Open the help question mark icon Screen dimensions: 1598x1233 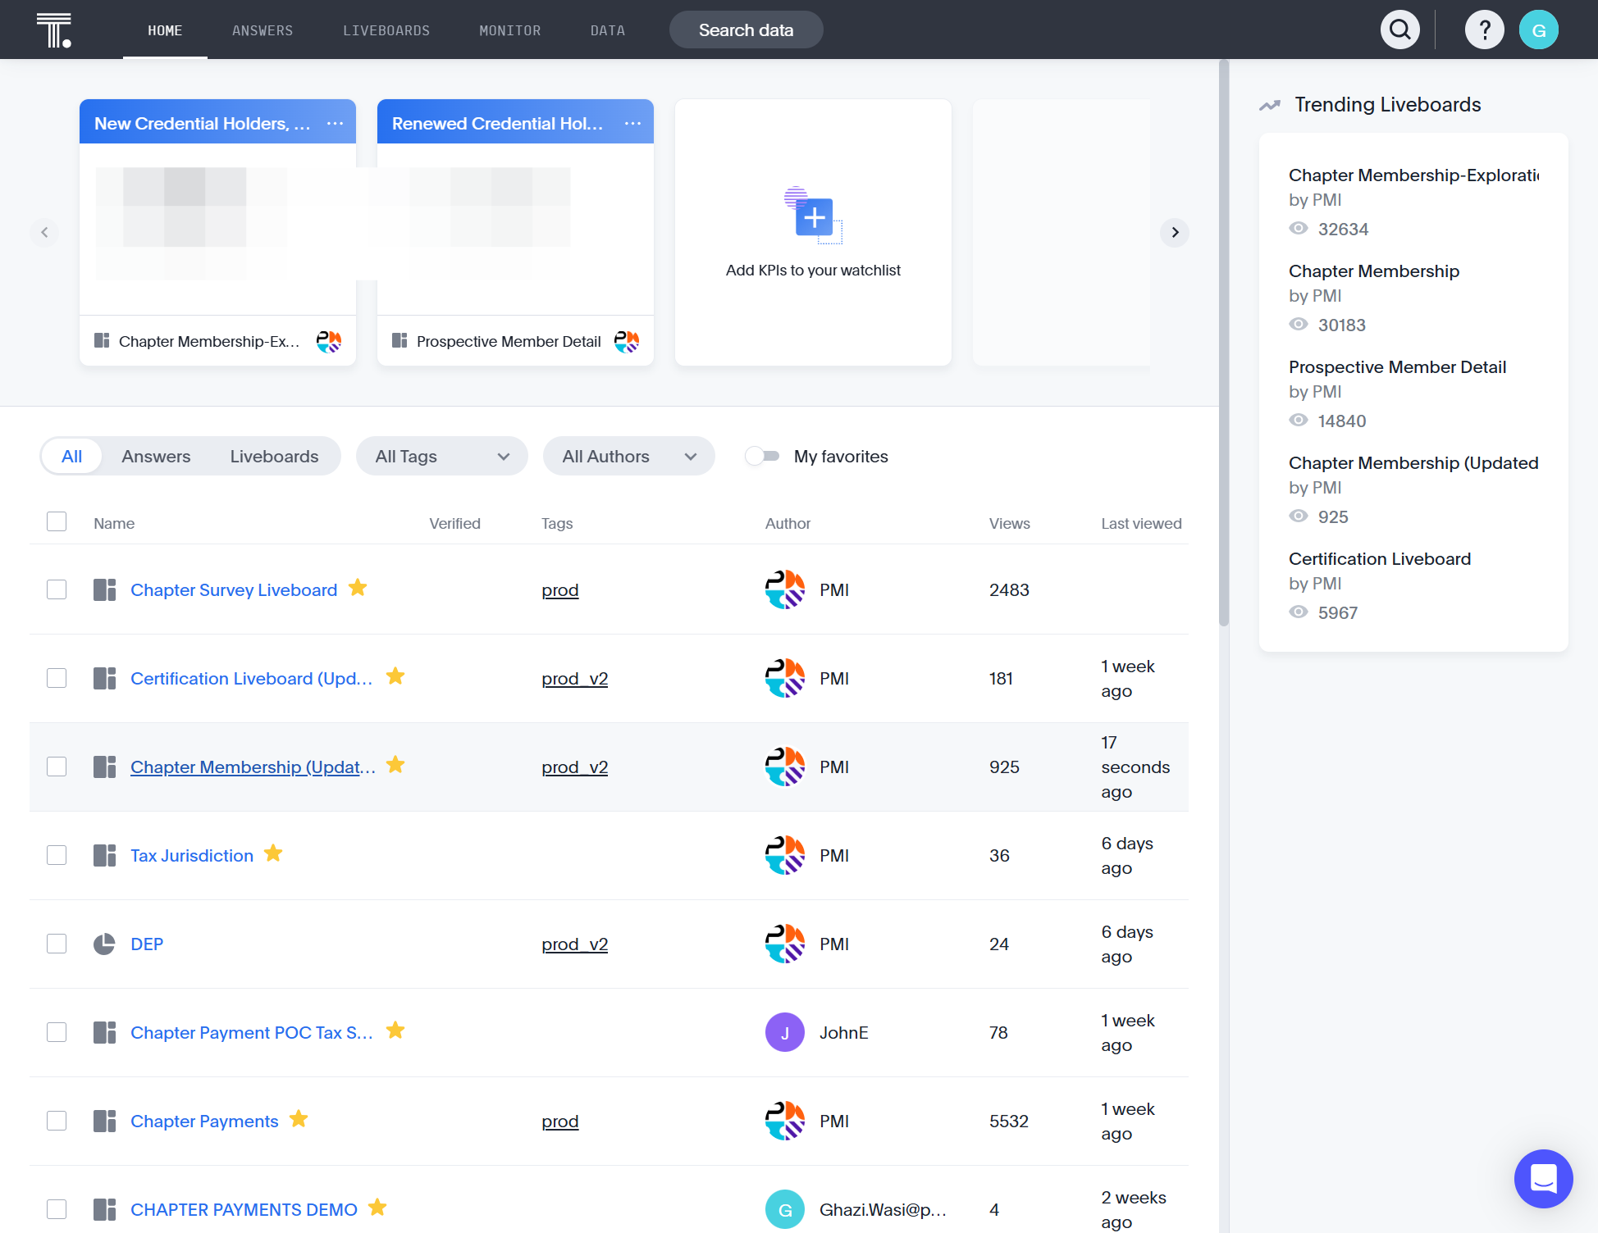(1484, 30)
